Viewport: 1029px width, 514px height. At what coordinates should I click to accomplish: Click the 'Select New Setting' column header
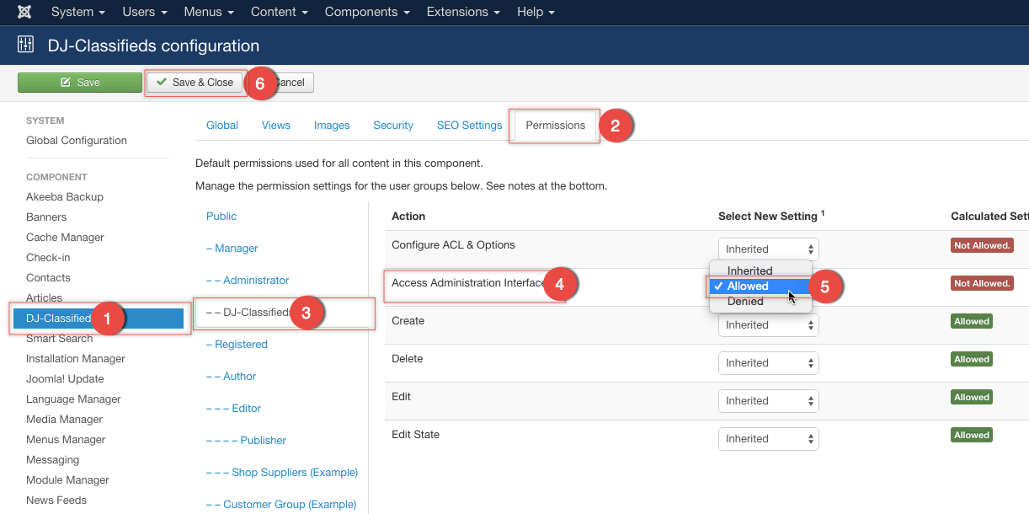tap(771, 217)
